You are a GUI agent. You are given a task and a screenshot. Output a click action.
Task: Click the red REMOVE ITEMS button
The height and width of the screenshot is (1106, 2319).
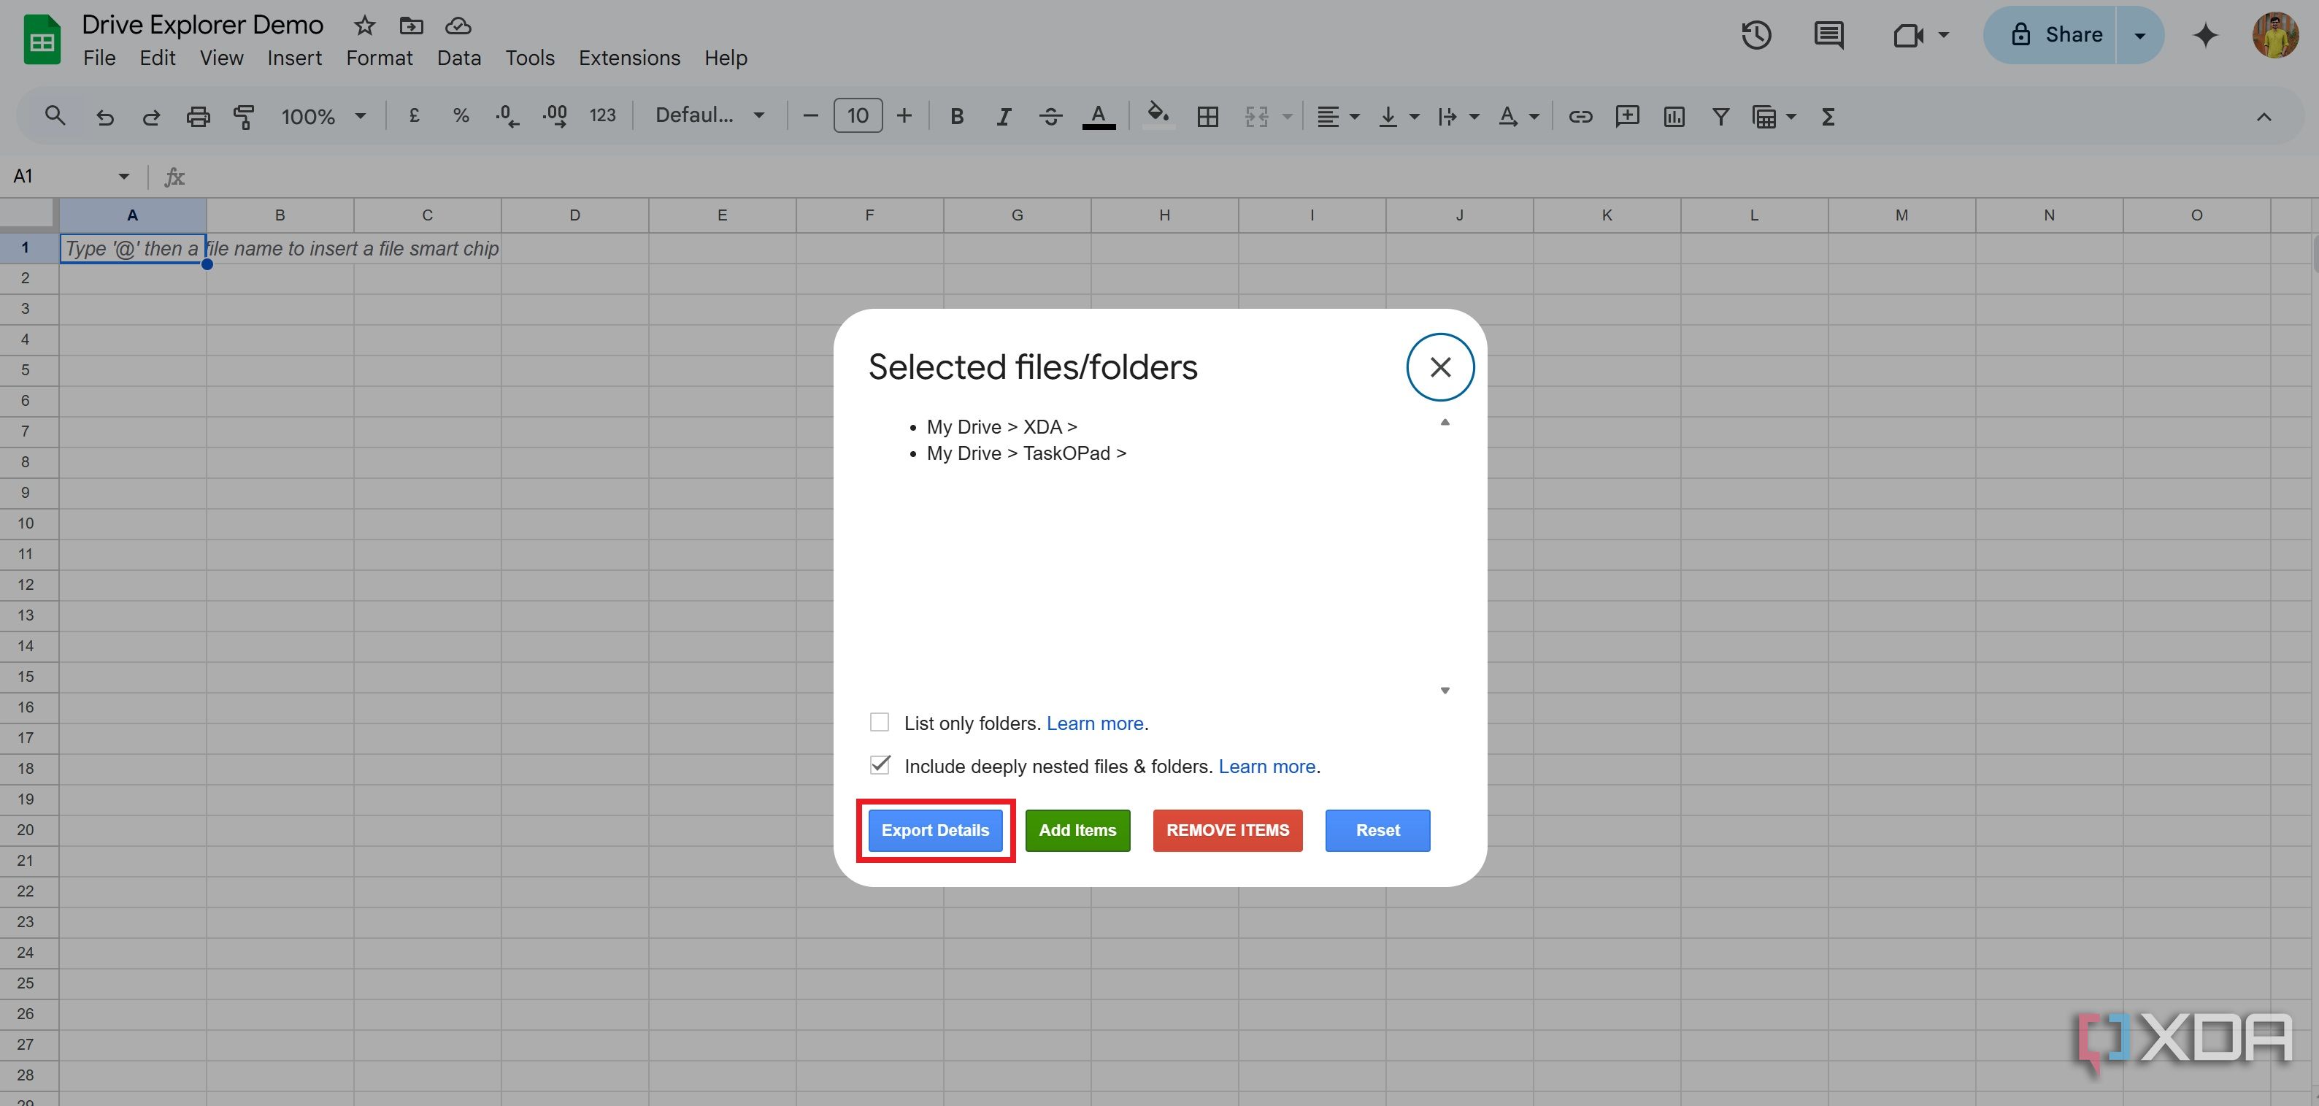[1227, 829]
